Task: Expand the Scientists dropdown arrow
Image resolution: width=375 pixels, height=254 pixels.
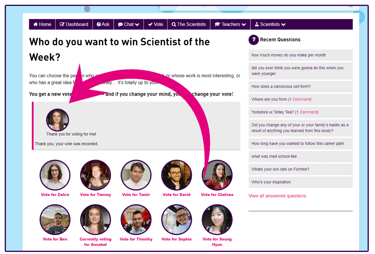Action: [x=283, y=25]
